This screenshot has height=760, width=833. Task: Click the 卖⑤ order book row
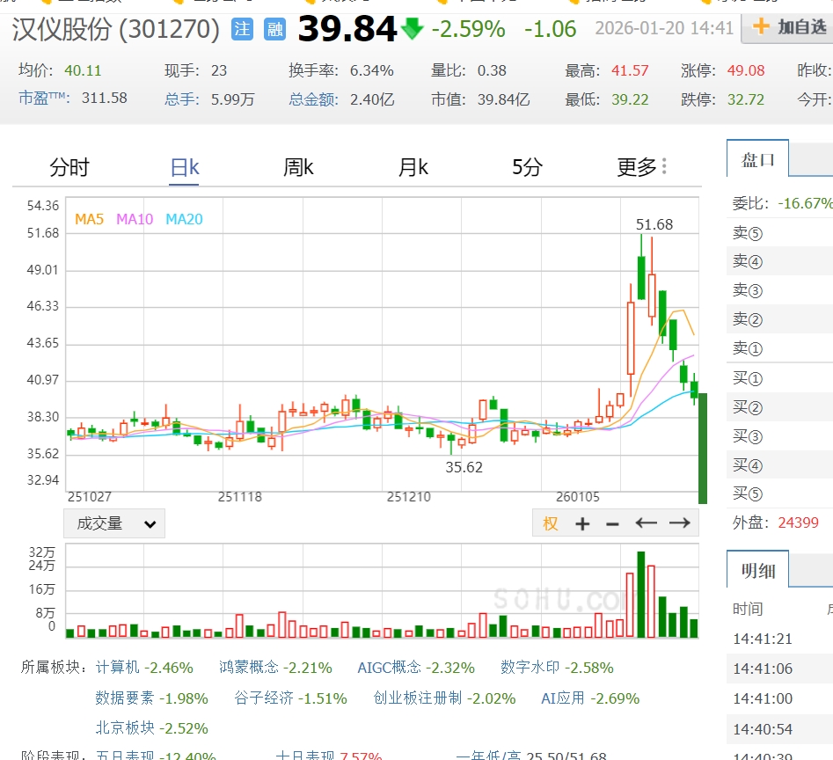779,232
